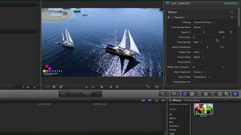Toggle the Twixtor effect enabled checkbox
The height and width of the screenshot is (135, 241).
(169, 17)
